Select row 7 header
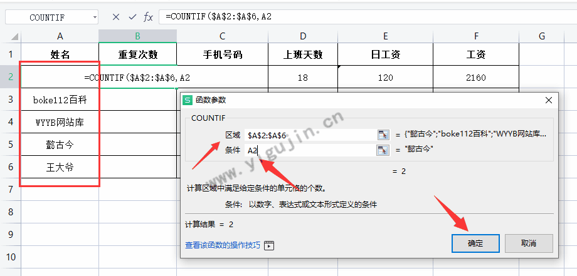 [10, 190]
